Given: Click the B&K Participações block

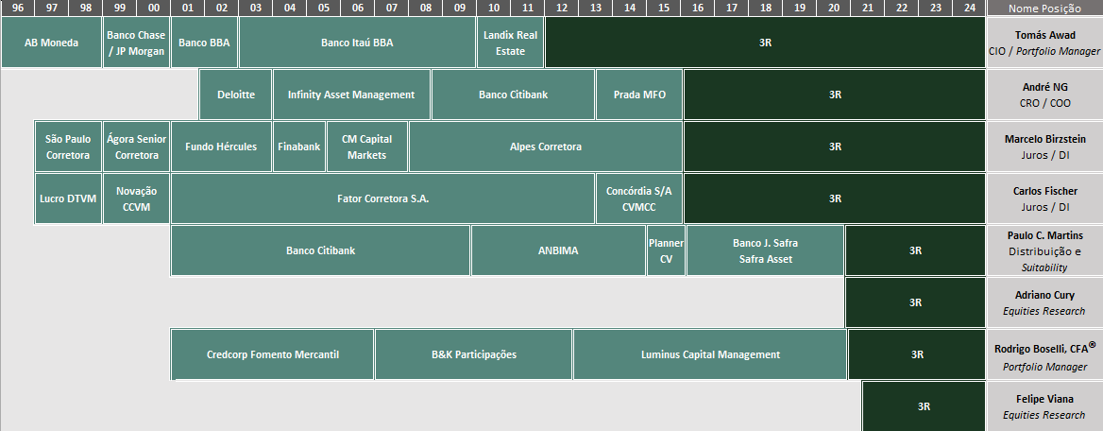Looking at the screenshot, I should 474,355.
